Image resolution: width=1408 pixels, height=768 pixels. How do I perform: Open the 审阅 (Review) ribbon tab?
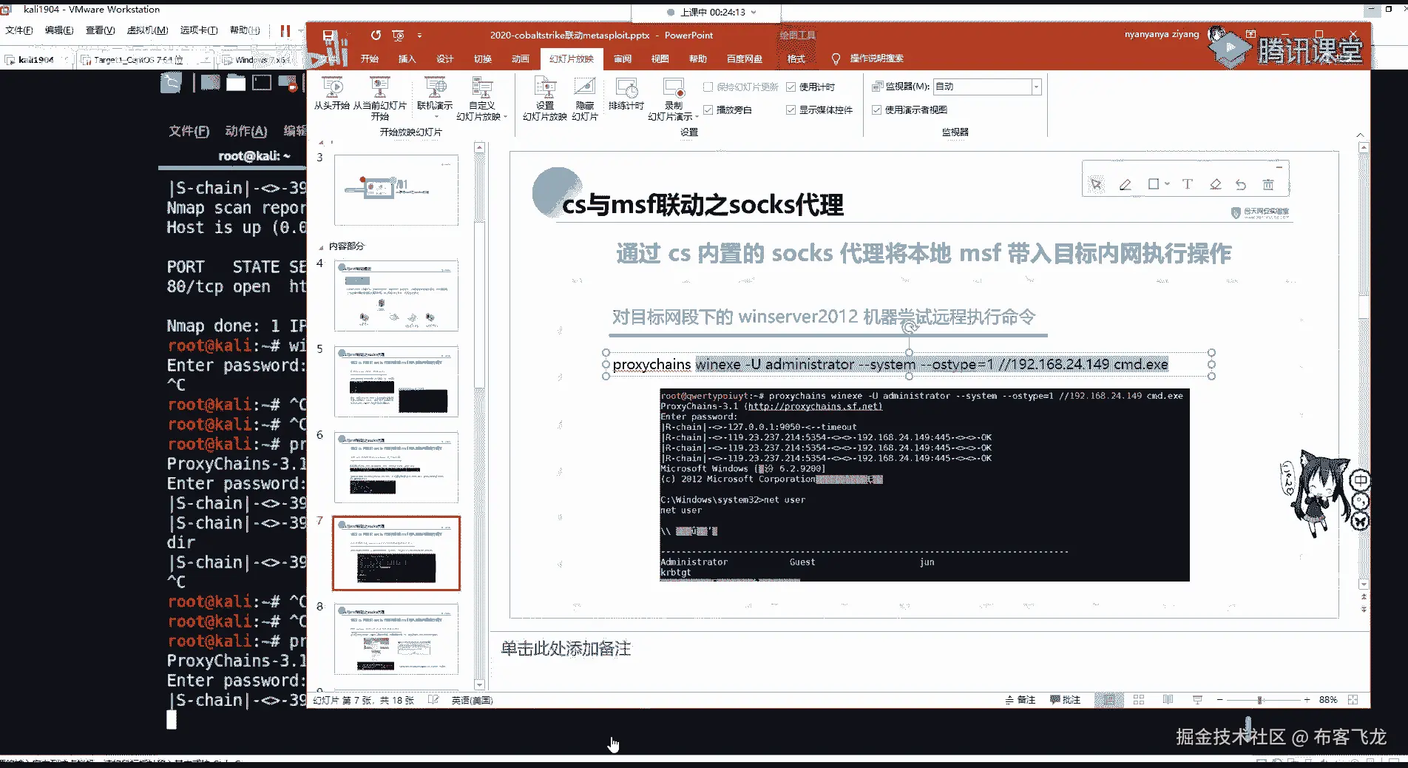[623, 58]
